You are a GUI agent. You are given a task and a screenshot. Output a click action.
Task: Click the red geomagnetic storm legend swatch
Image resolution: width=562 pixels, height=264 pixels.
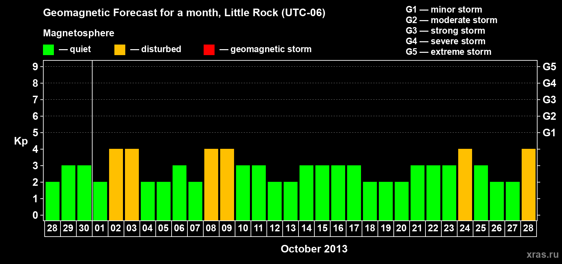209,50
